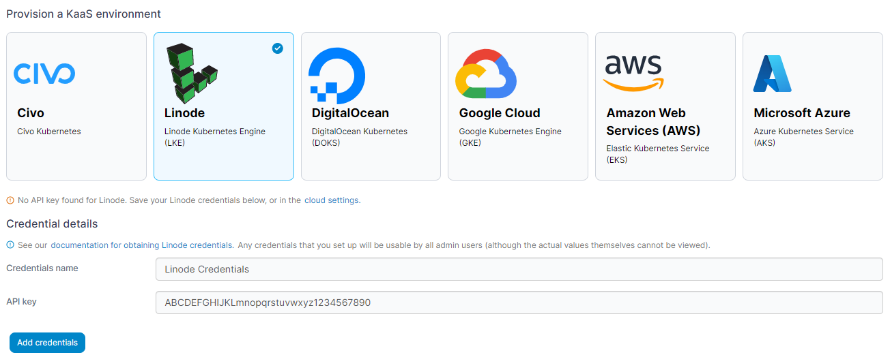Click the orange warning icon beside No API key
The width and height of the screenshot is (890, 357).
click(10, 200)
